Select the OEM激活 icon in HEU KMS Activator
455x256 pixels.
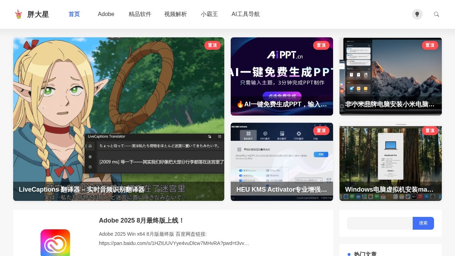point(299,133)
